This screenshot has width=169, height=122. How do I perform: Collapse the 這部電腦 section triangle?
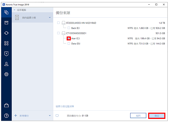[x=14, y=10]
